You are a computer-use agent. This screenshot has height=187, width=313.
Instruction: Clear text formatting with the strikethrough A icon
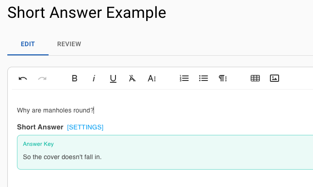(132, 78)
